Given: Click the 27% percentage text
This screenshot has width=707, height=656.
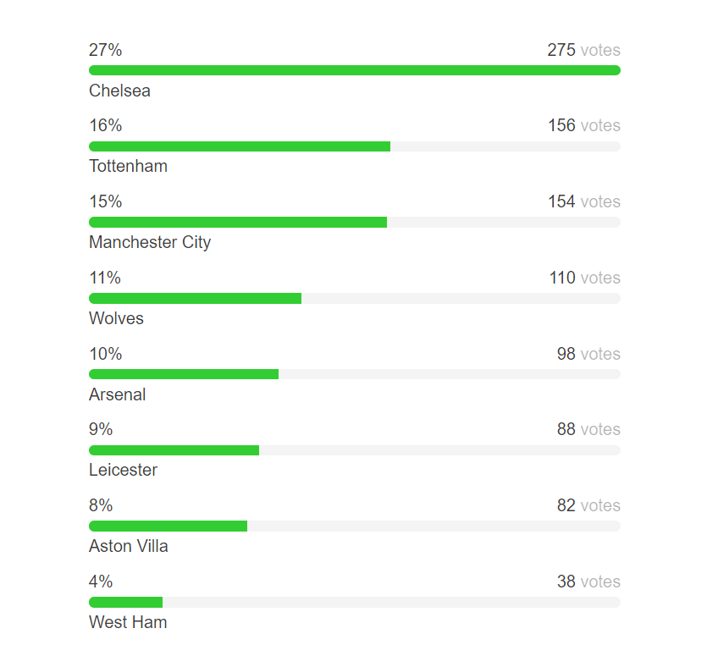Looking at the screenshot, I should click(x=105, y=50).
